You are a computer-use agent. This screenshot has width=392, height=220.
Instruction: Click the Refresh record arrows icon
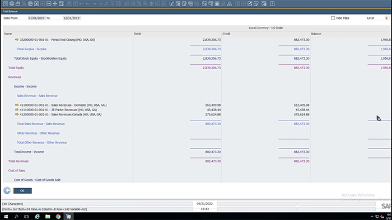click(106, 4)
